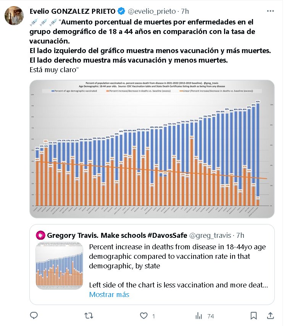Click Gregory Travis name in quoted tweet
Image resolution: width=287 pixels, height=326 pixels.
tap(117, 235)
